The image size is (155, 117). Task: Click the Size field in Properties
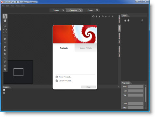click(x=135, y=91)
